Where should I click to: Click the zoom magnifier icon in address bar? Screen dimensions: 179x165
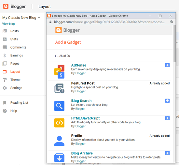coord(172,22)
